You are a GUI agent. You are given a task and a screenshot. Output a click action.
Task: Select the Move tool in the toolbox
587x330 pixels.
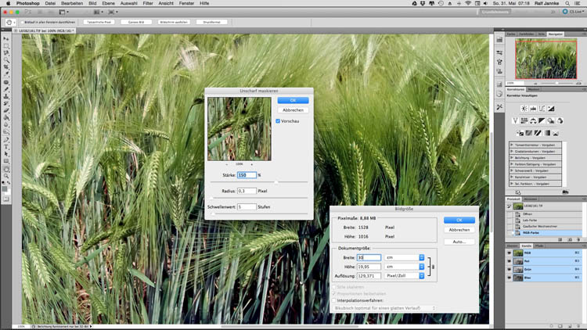click(6, 38)
